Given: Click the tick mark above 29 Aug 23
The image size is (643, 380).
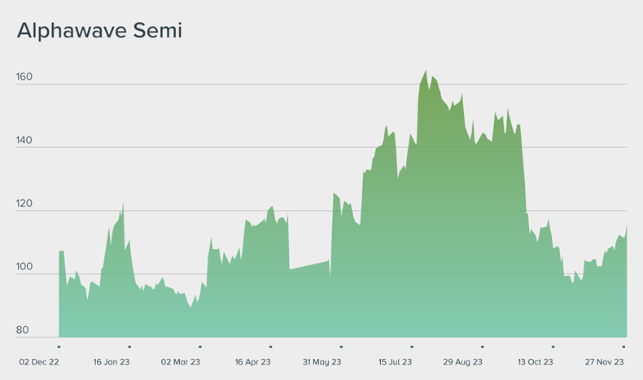Looking at the screenshot, I should click(482, 347).
